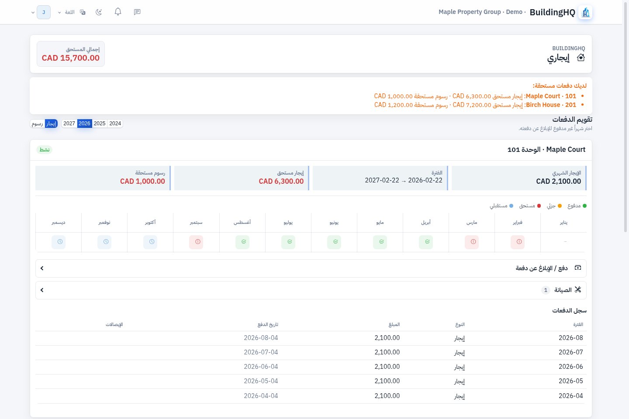The image size is (629, 419).
Task: Switch calendar to إيجار (rent) view
Action: click(x=52, y=124)
